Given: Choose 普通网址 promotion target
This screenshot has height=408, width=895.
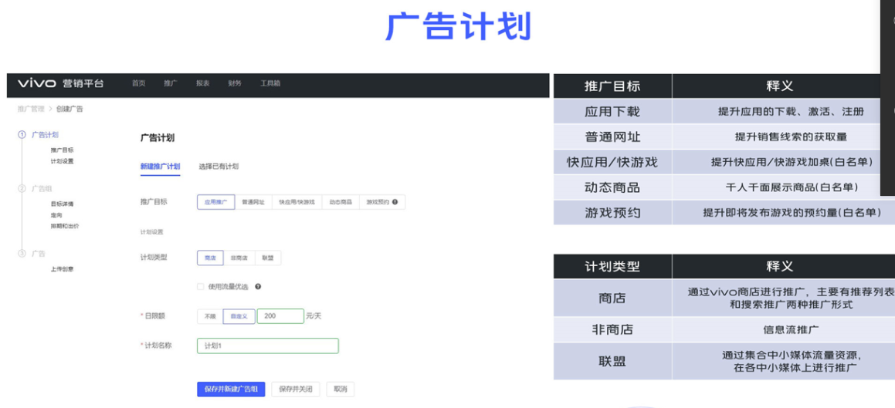Looking at the screenshot, I should [253, 202].
